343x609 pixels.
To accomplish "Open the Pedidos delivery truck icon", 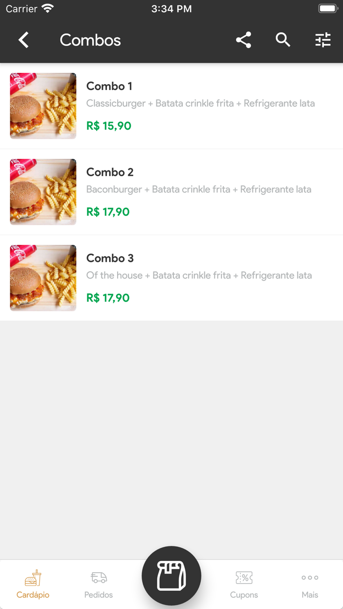I will tap(98, 578).
